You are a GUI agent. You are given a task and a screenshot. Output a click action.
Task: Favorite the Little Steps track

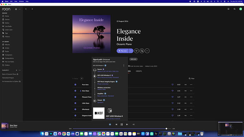click(173, 103)
